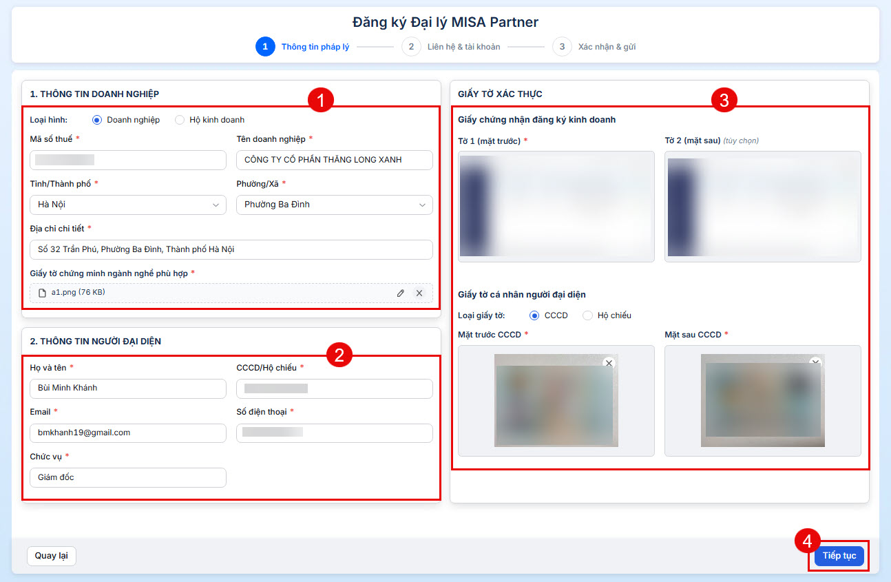Click the Mặt sau CCCD image thumbnail
Image resolution: width=891 pixels, height=582 pixels.
click(x=763, y=401)
